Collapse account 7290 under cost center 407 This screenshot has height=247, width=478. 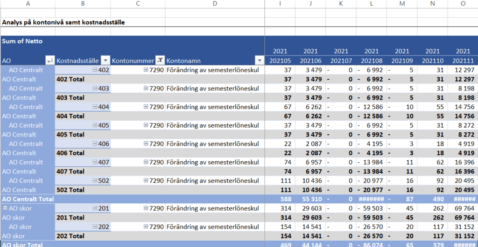(x=146, y=162)
